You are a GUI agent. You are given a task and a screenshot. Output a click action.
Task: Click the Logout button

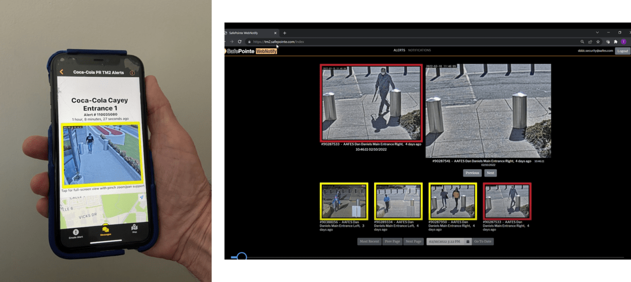[x=623, y=51]
